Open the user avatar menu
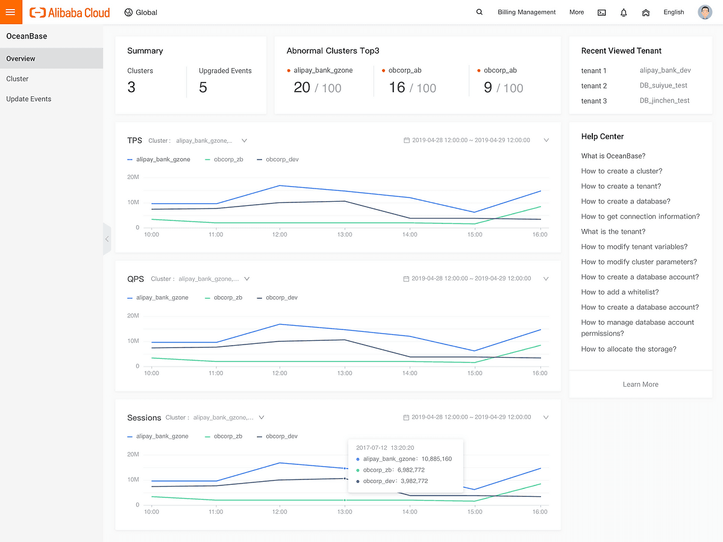Viewport: 723px width, 542px height. click(x=705, y=12)
